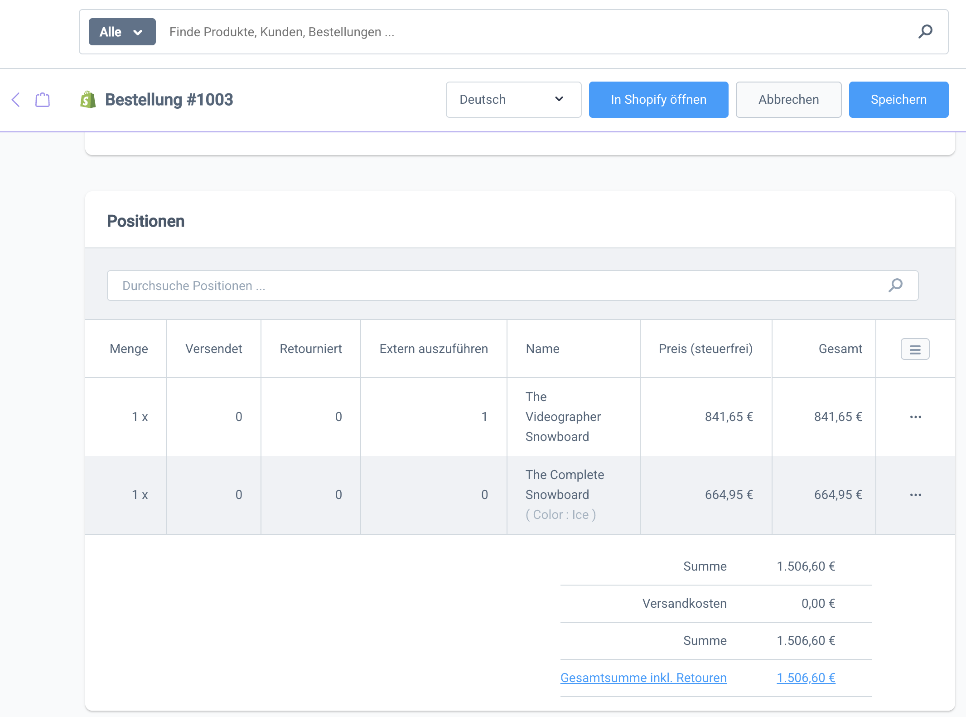The height and width of the screenshot is (717, 966).
Task: Click the underlined 1.506,60 € total link
Action: [806, 678]
